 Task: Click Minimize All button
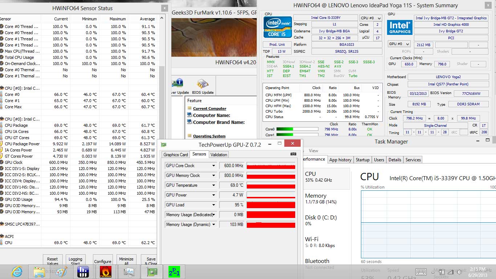pos(126,260)
